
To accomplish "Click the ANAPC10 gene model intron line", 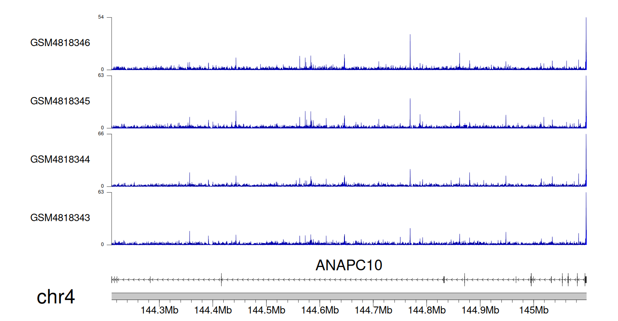I will point(330,279).
